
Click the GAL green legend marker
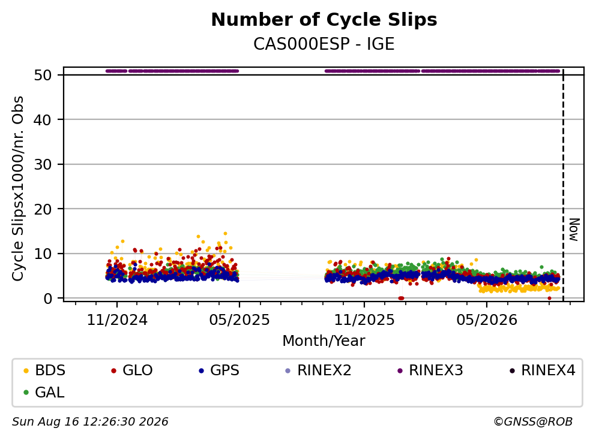point(26,393)
